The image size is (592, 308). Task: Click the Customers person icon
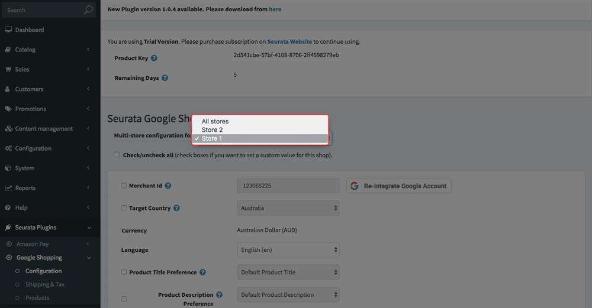click(8, 89)
